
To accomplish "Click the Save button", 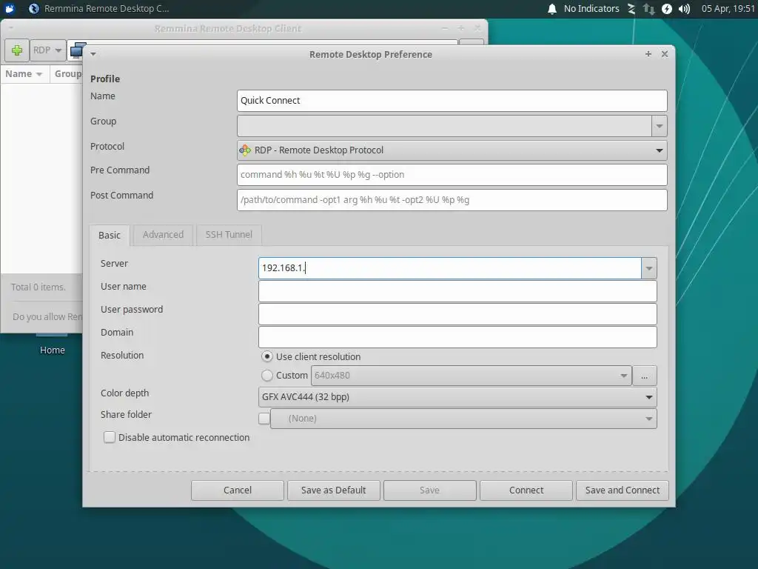I will (x=430, y=490).
